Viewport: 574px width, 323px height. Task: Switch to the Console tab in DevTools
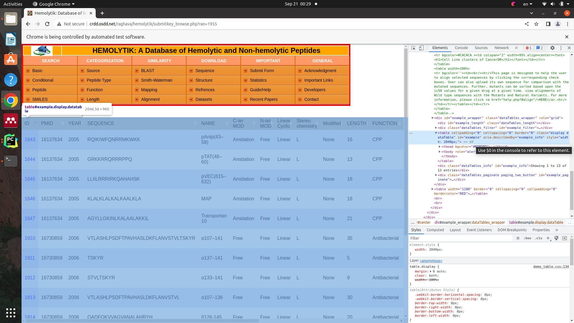(x=461, y=48)
